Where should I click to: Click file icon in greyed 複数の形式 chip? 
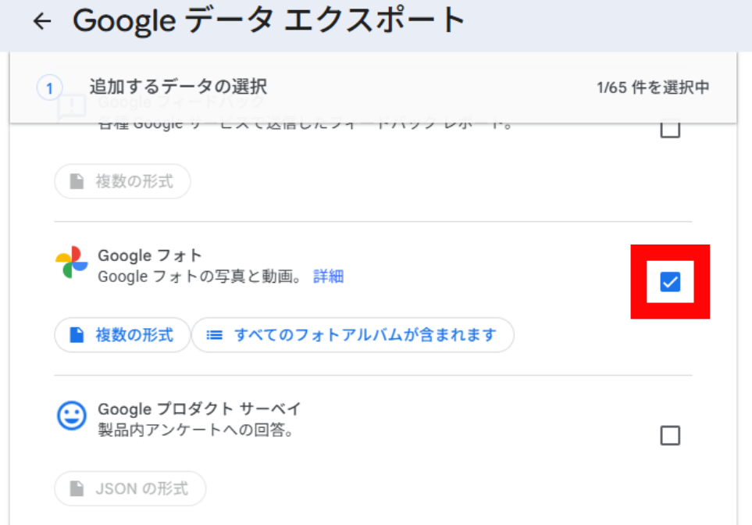77,181
